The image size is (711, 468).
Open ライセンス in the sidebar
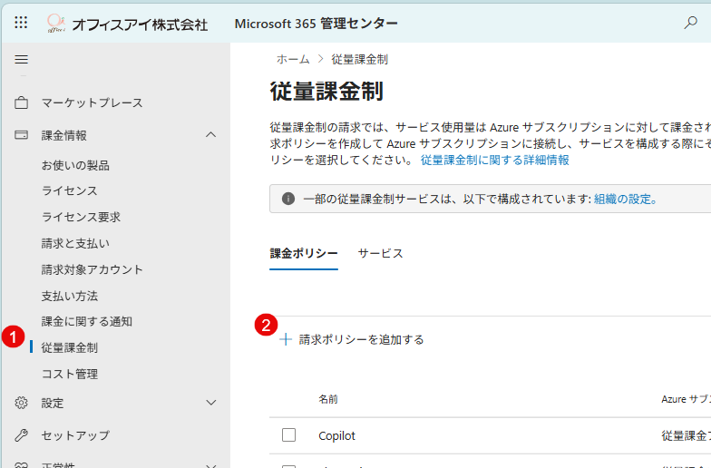coord(69,190)
